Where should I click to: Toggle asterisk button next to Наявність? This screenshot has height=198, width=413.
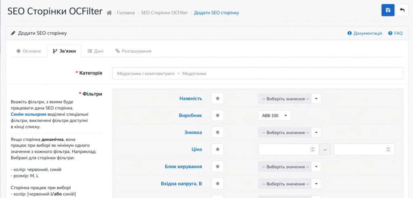[x=217, y=99]
